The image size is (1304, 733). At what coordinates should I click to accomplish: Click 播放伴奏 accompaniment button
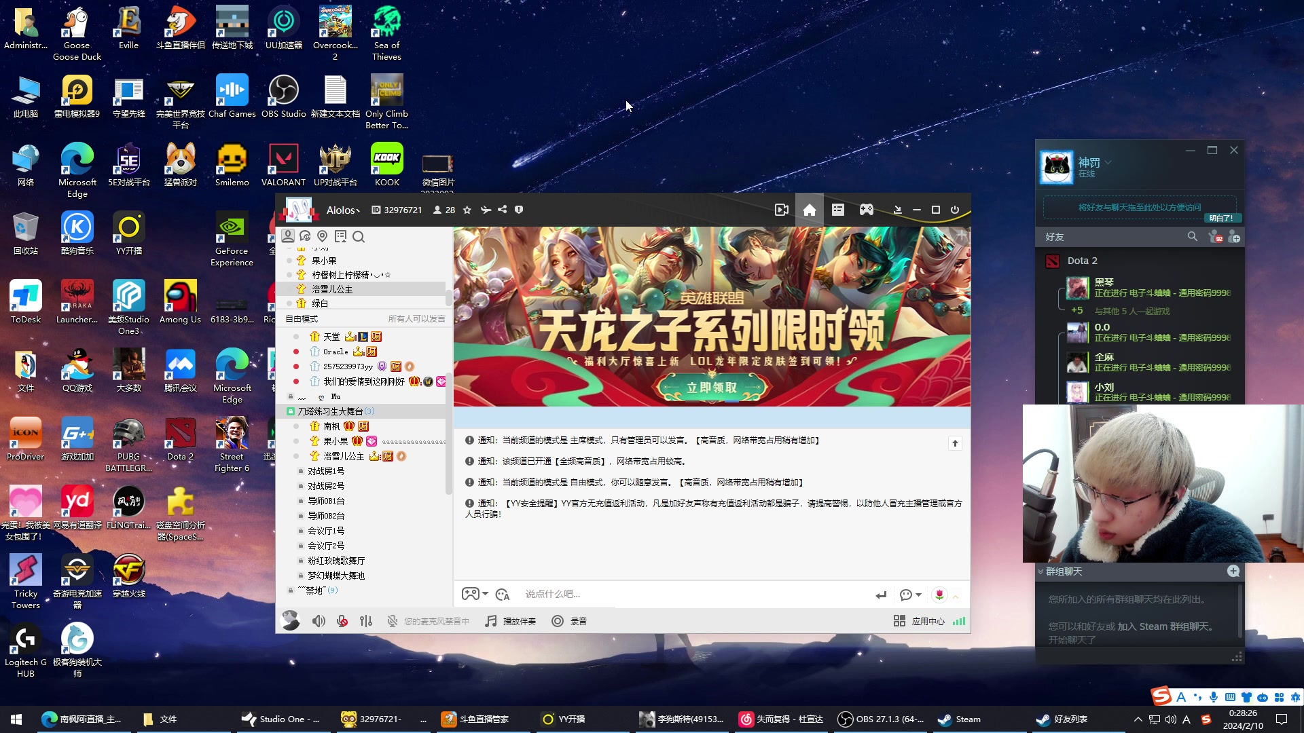pyautogui.click(x=511, y=621)
